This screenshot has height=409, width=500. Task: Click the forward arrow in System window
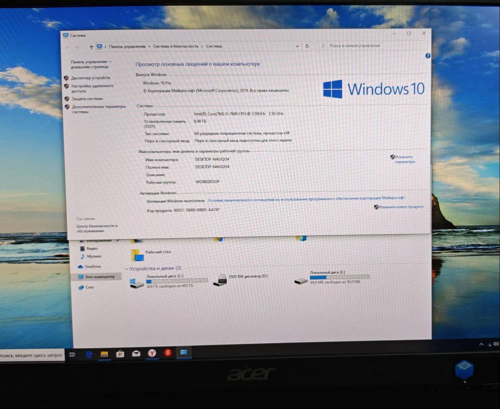click(77, 47)
